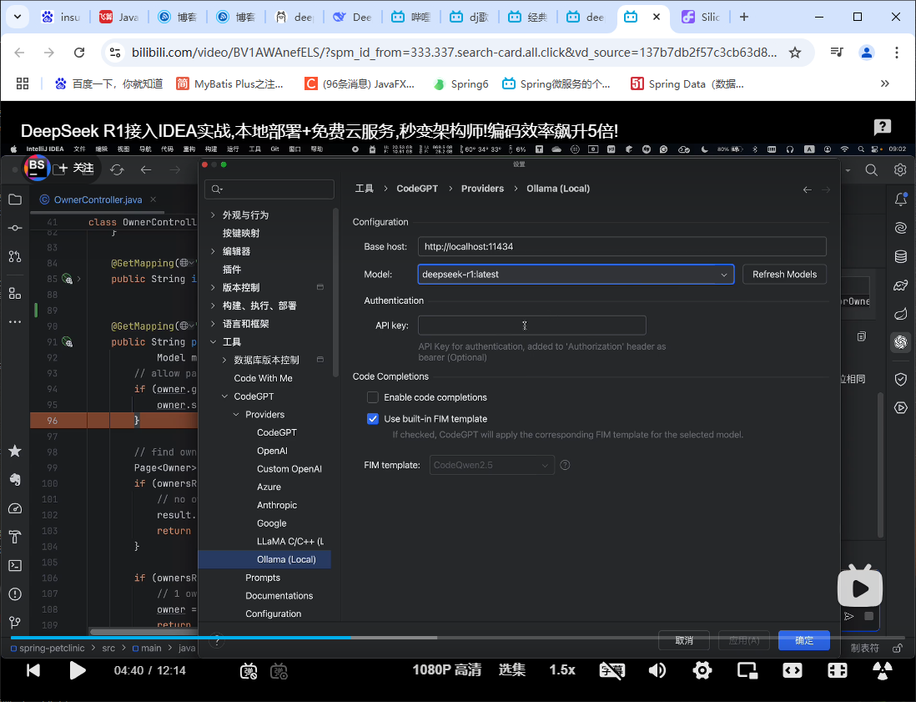
Task: Collapse the CodeGPT settings node
Action: [x=224, y=396]
